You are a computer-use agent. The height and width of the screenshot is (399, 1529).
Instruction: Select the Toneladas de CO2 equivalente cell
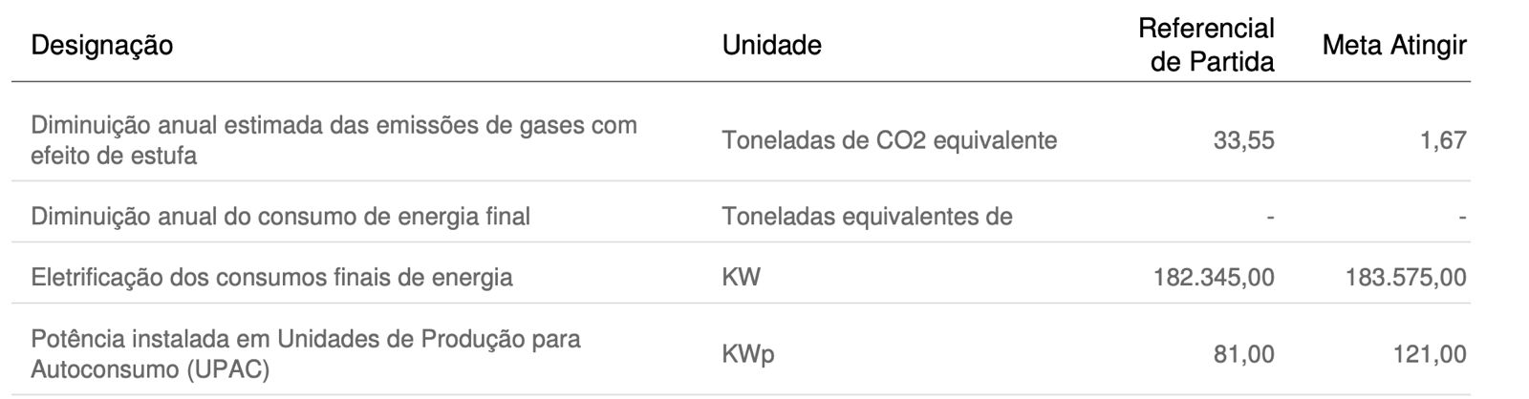pyautogui.click(x=889, y=140)
